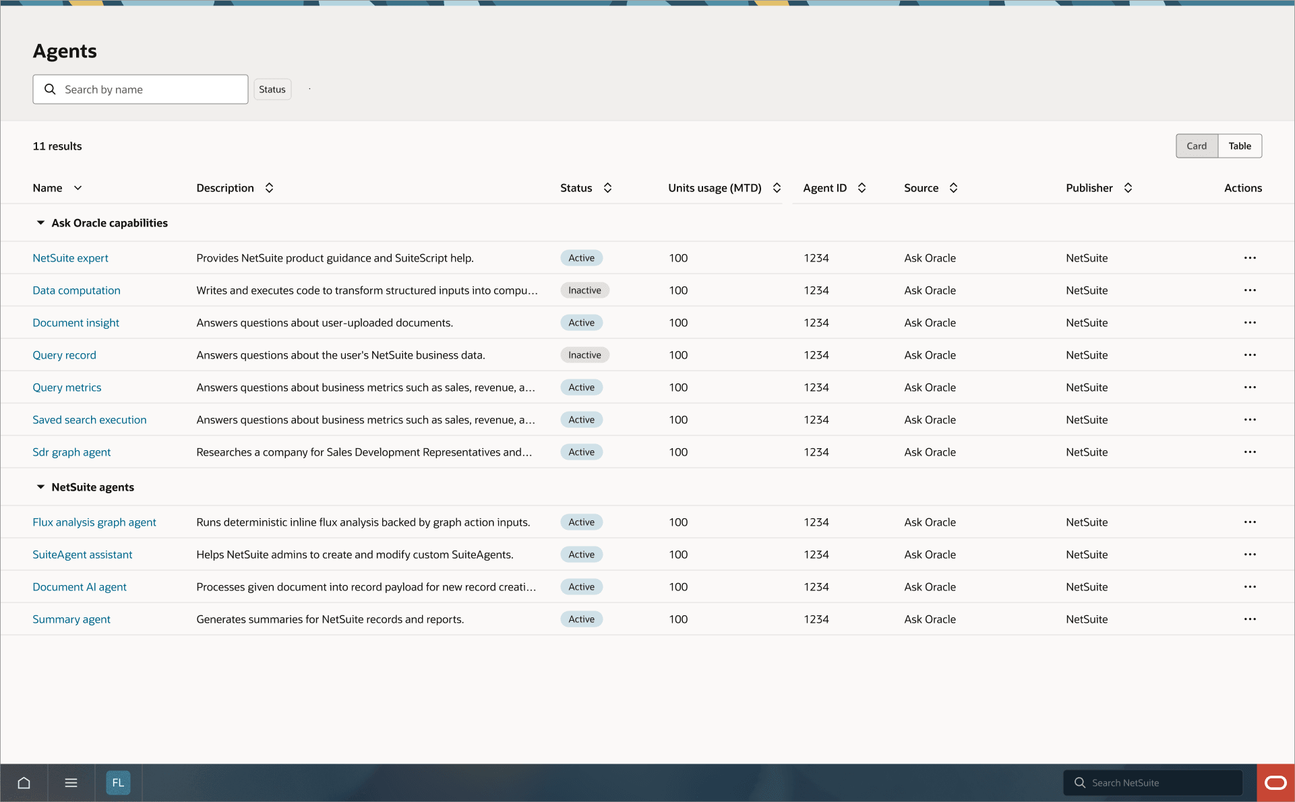Image resolution: width=1295 pixels, height=802 pixels.
Task: Click Active badge on NetSuite expert row
Action: coord(581,258)
